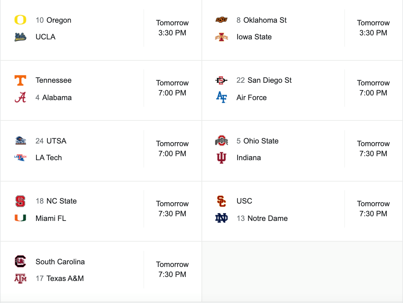Screen dimensions: 403x303
Task: Click the UCLA Bruins logo
Action: click(x=20, y=37)
